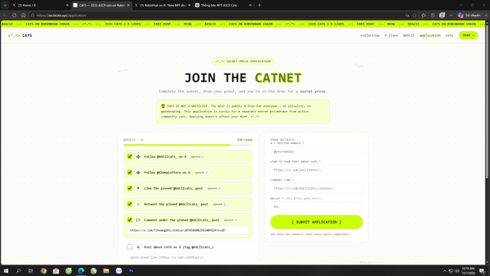
Task: Open the 9 lives nav link
Action: pos(391,35)
